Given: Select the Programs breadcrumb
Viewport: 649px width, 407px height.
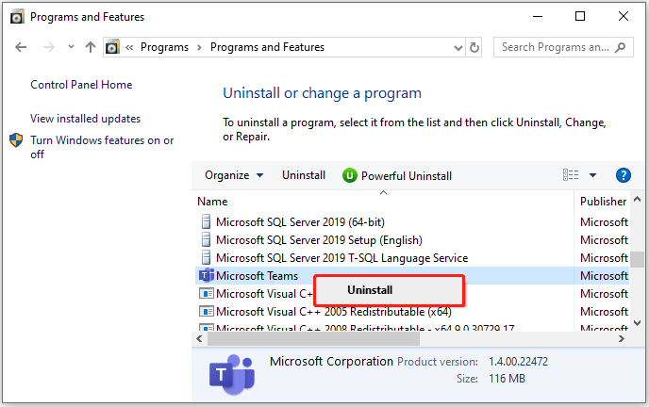Looking at the screenshot, I should point(164,47).
